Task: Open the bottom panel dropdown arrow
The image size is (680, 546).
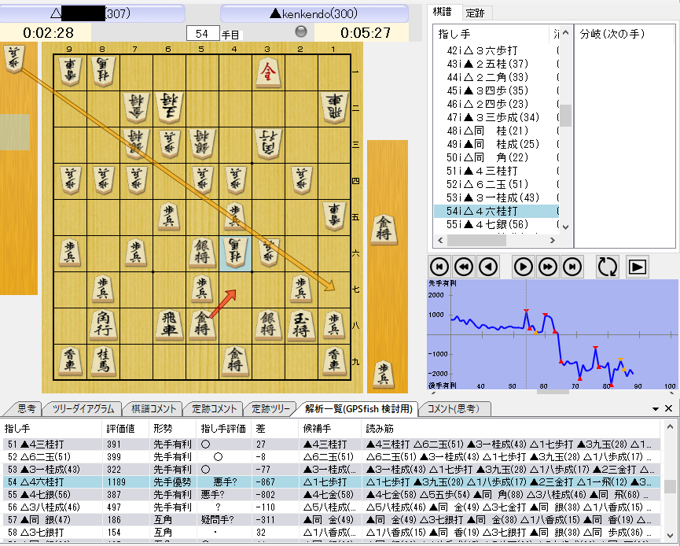Action: (x=656, y=409)
